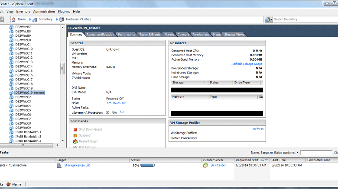Screen dimensions: 338x189
Task: Open the SR vCenter link
Action: pyautogui.click(x=218, y=165)
